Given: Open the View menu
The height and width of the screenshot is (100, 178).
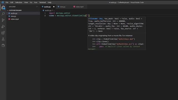Looking at the screenshot, I should [26, 2].
